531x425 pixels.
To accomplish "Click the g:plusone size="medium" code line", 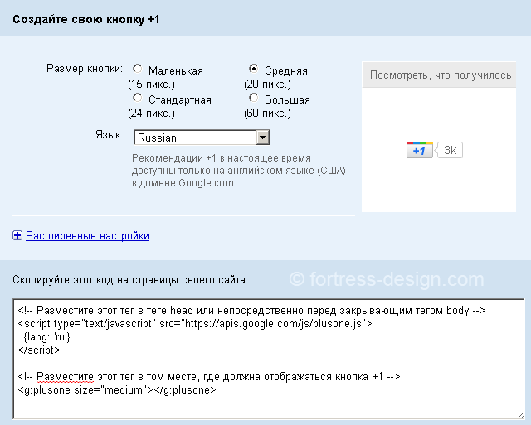I will coord(117,390).
